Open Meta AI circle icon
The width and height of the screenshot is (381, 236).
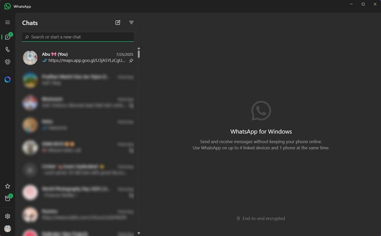[x=8, y=79]
